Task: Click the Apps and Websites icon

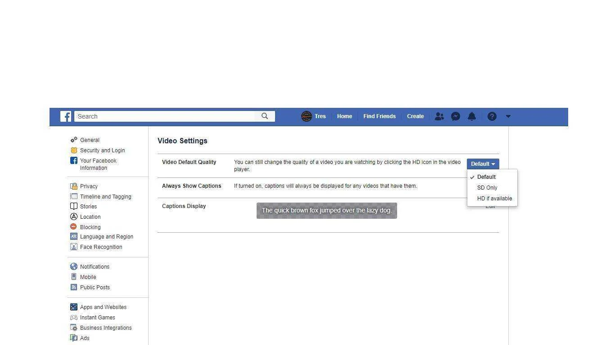Action: coord(74,307)
